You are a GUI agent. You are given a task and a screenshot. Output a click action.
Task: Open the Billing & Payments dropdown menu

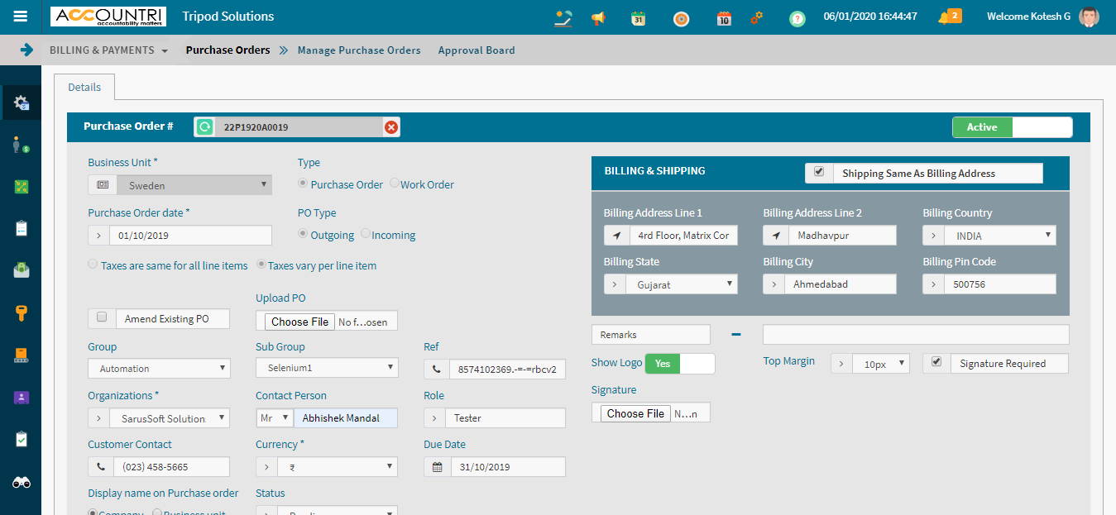click(108, 50)
